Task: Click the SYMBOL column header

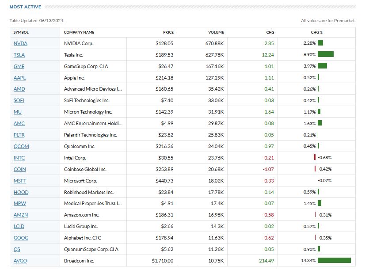Action: point(21,32)
